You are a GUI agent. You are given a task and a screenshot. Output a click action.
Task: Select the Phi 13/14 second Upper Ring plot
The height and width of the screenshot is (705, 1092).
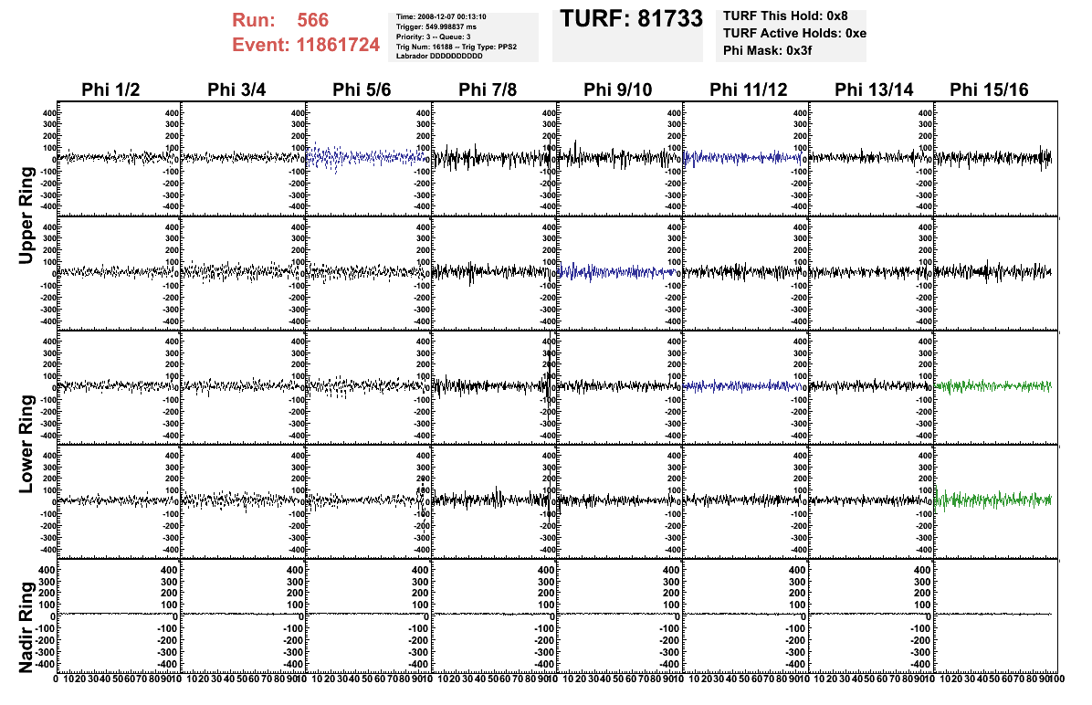click(x=871, y=272)
